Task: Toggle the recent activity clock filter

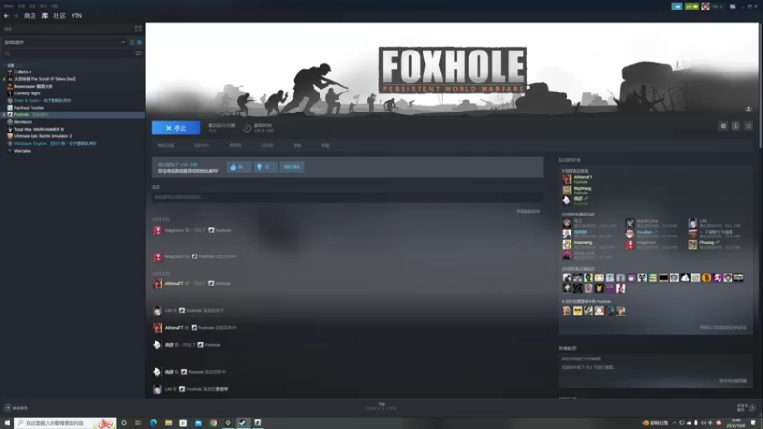Action: pos(132,42)
